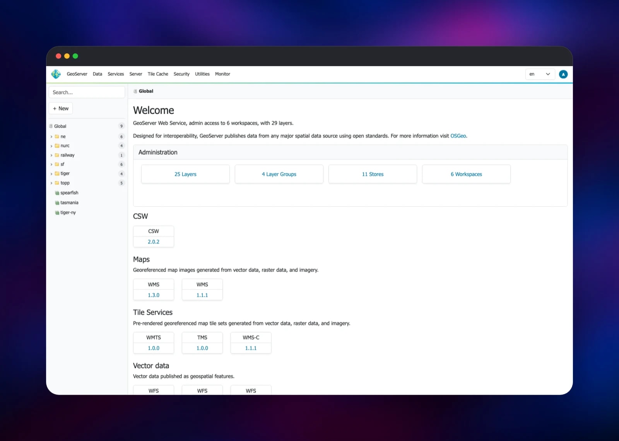The width and height of the screenshot is (619, 441).
Task: Open the GeoServer menu item
Action: 77,74
